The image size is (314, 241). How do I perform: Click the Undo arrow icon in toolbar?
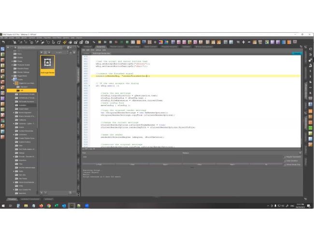tap(3, 42)
